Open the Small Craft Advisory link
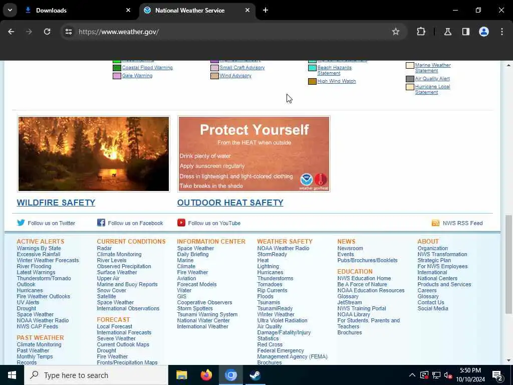 click(x=242, y=68)
